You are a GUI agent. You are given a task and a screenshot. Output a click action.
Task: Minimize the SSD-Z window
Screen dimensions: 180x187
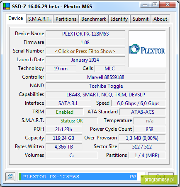145,5
